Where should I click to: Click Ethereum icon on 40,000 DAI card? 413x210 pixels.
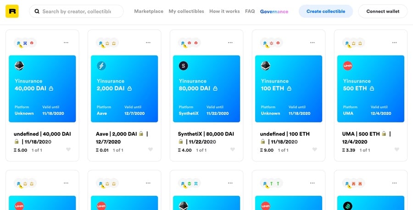[19, 66]
